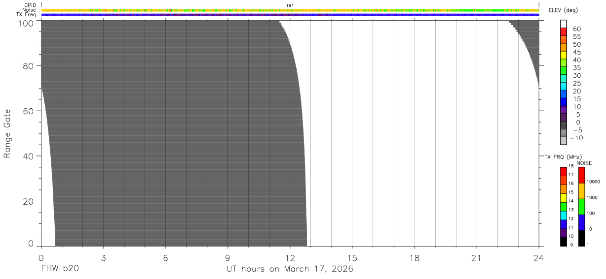Click Range Gate tick label '80'

click(x=29, y=66)
